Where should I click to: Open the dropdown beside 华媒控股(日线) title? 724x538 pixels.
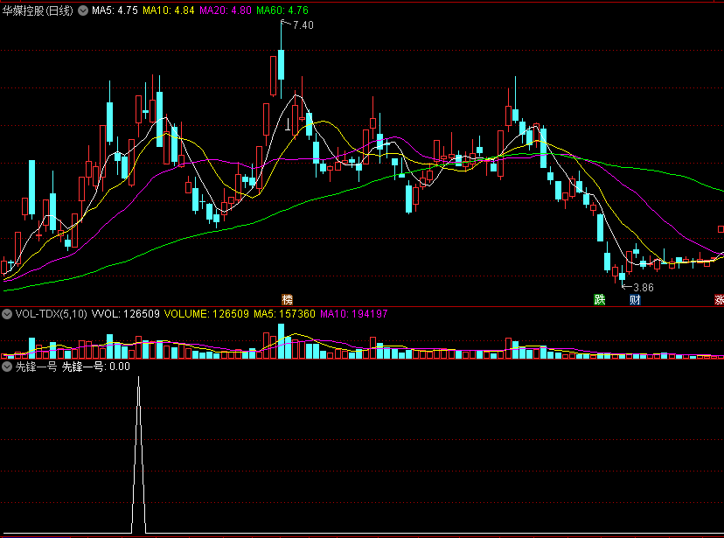tap(83, 10)
